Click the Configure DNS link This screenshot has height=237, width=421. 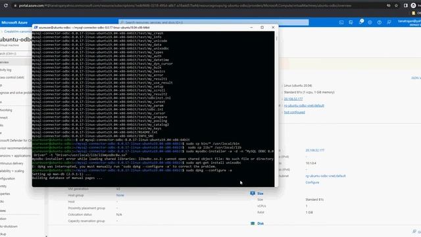(312, 182)
